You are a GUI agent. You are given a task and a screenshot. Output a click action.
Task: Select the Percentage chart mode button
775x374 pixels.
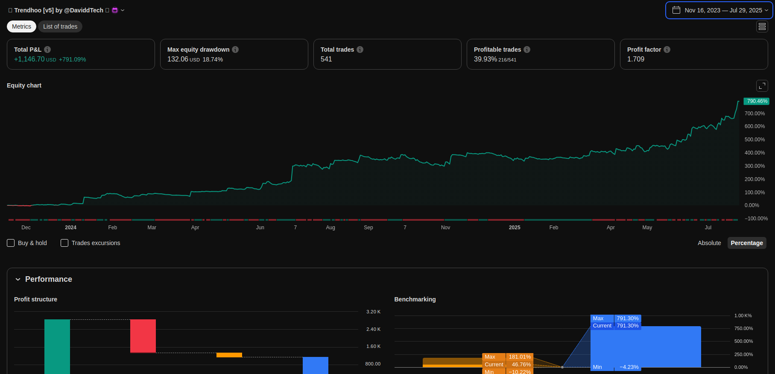pos(746,243)
